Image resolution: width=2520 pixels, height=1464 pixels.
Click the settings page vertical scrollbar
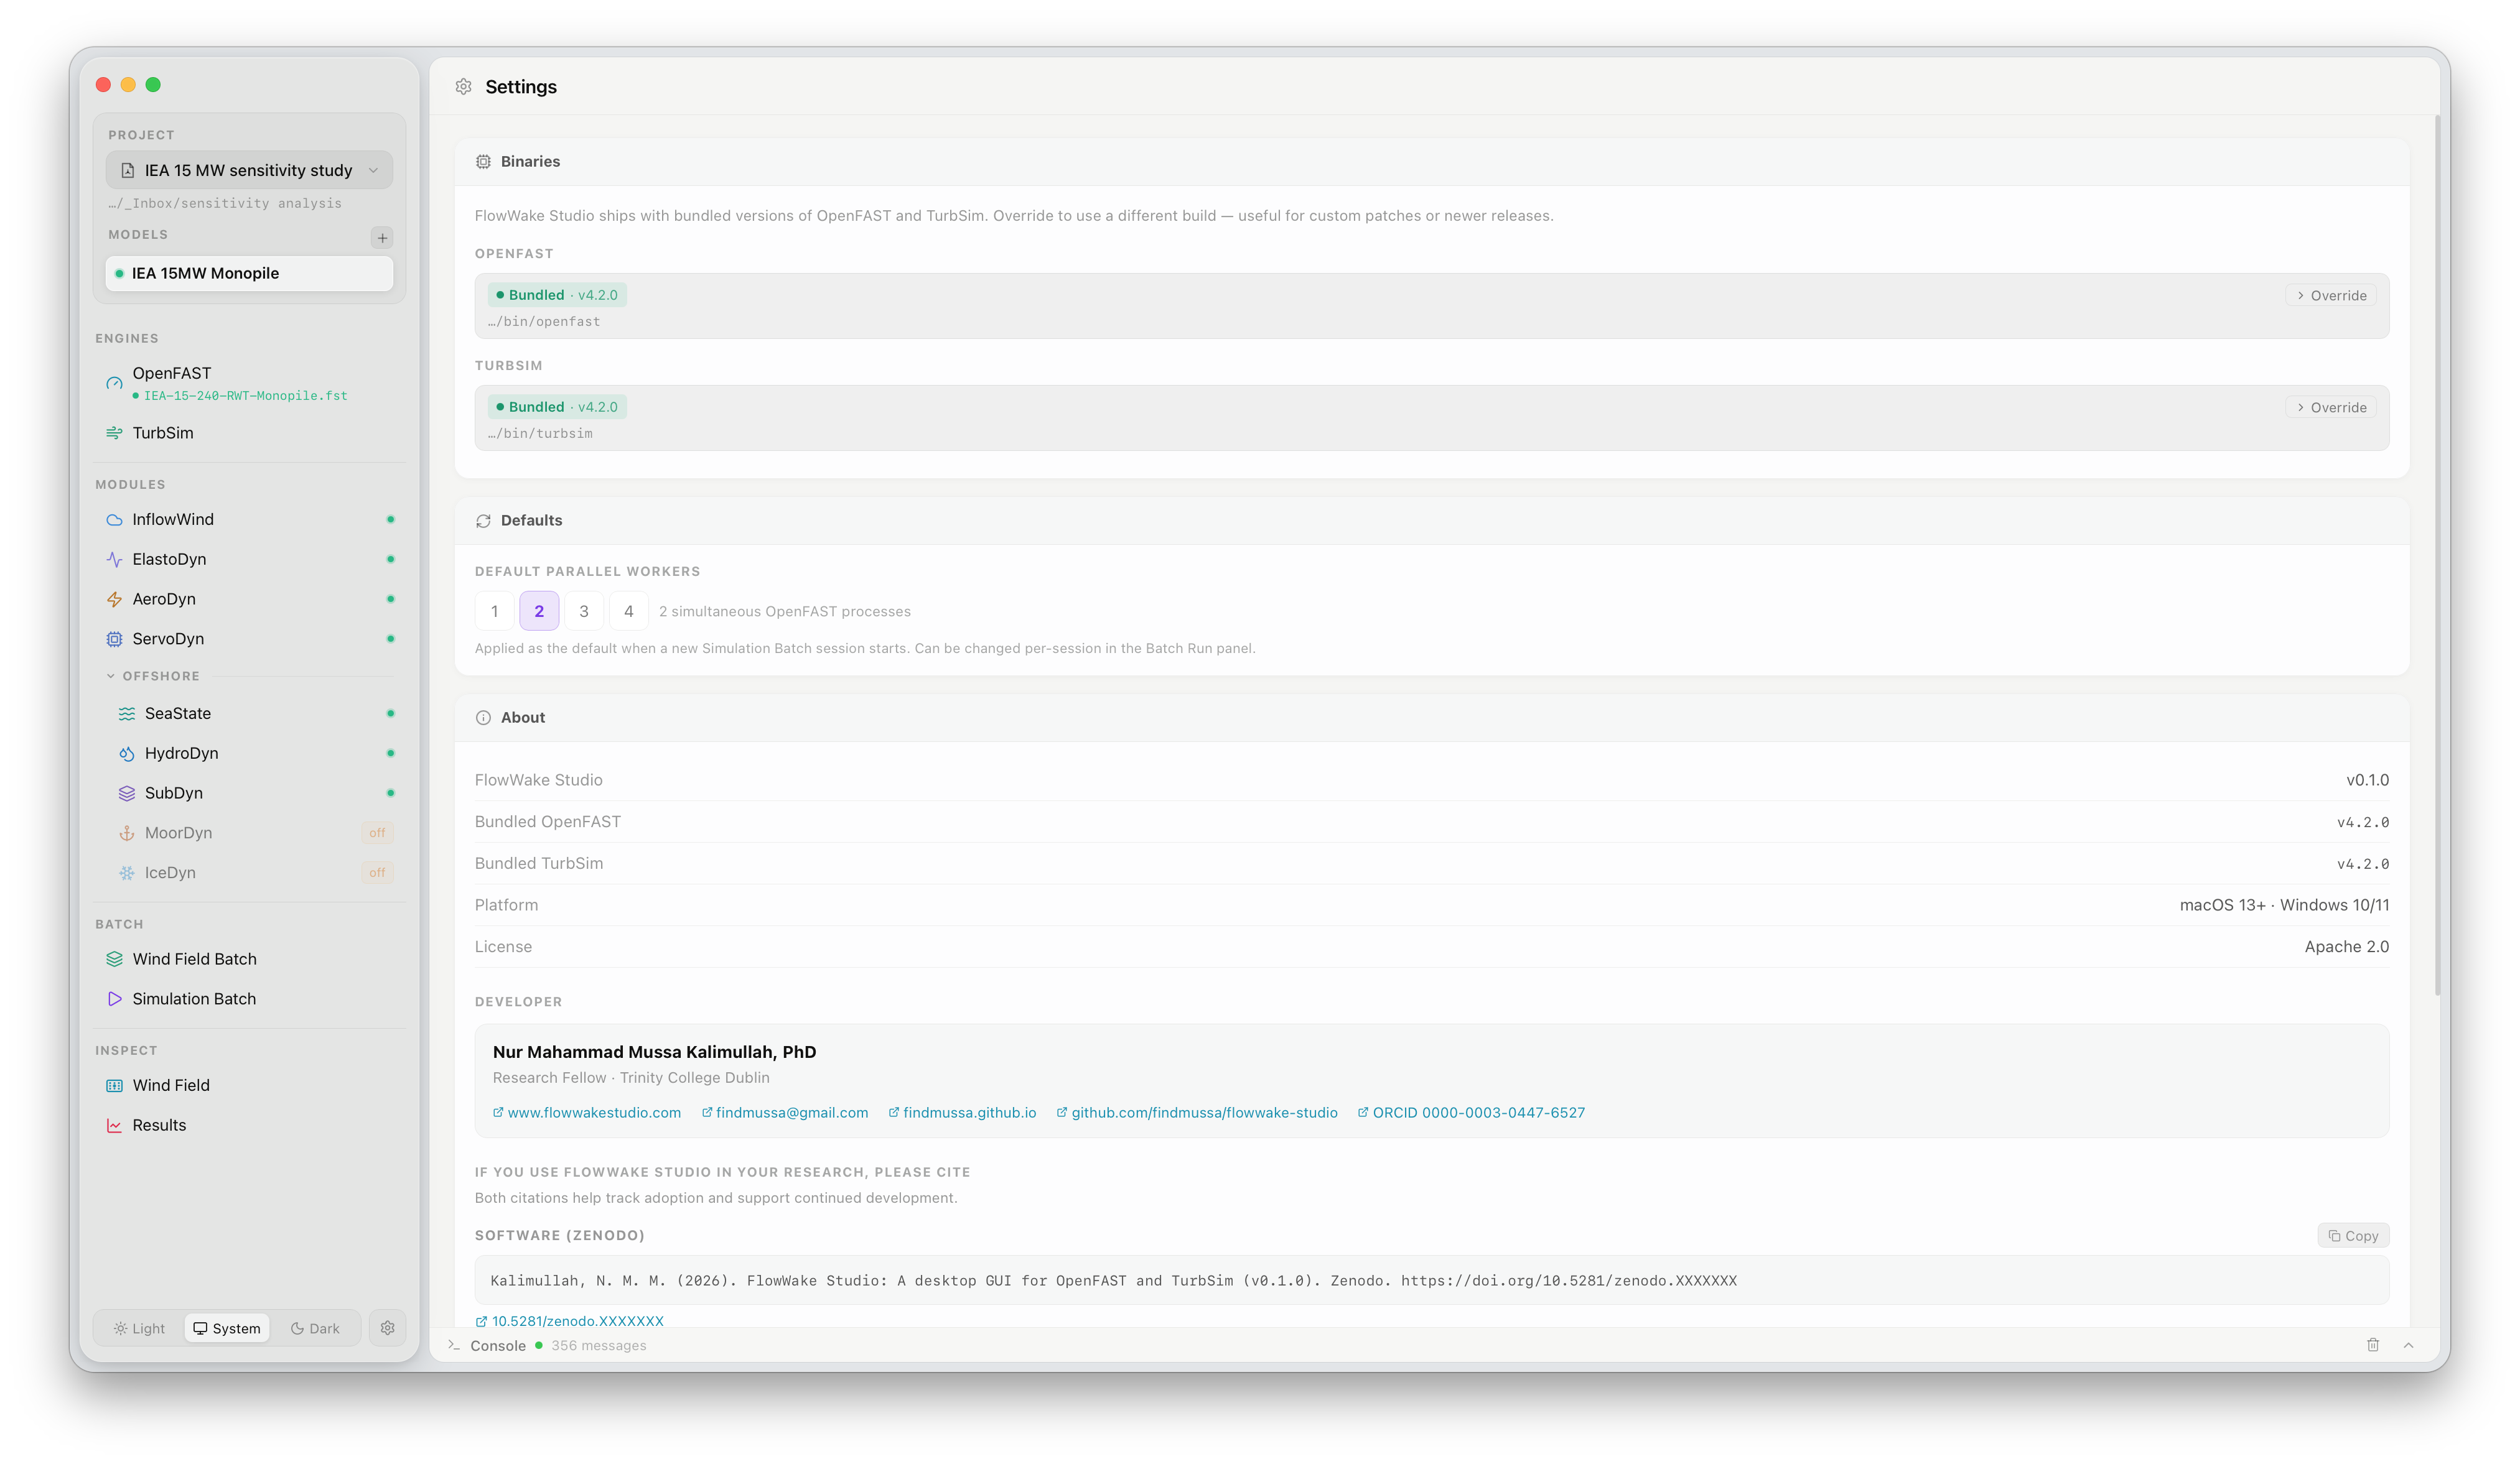pos(2436,555)
